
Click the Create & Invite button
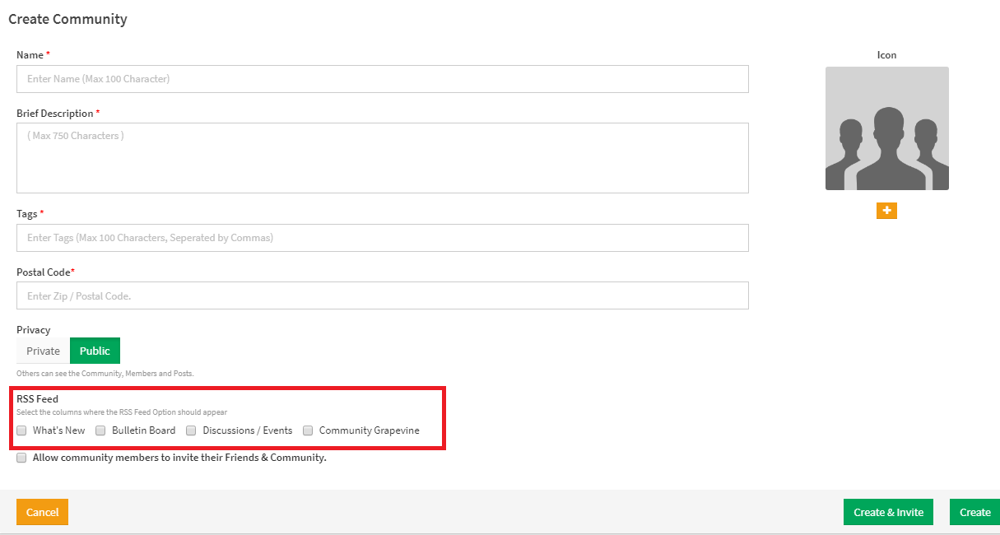[889, 512]
